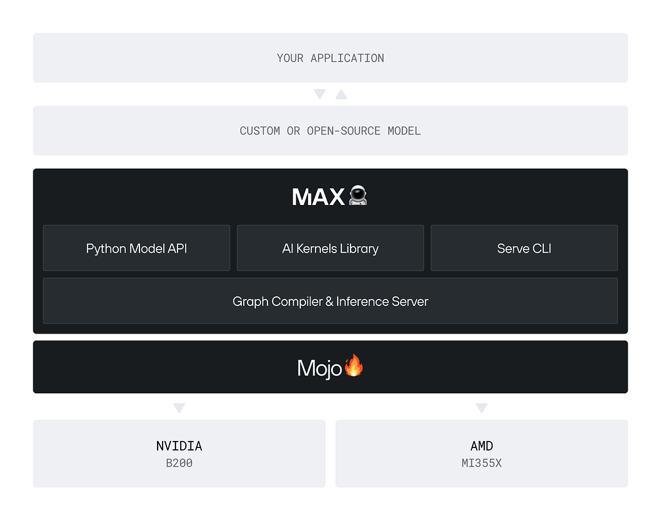
Task: Click the AMD MI355X box
Action: 482,453
